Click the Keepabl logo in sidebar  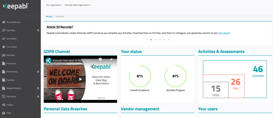click(x=16, y=6)
